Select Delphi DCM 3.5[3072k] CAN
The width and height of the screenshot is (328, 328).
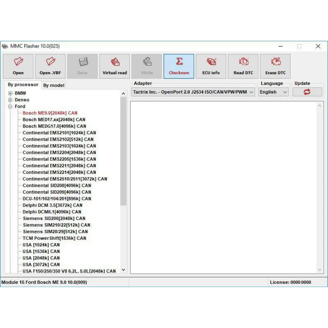(x=52, y=205)
